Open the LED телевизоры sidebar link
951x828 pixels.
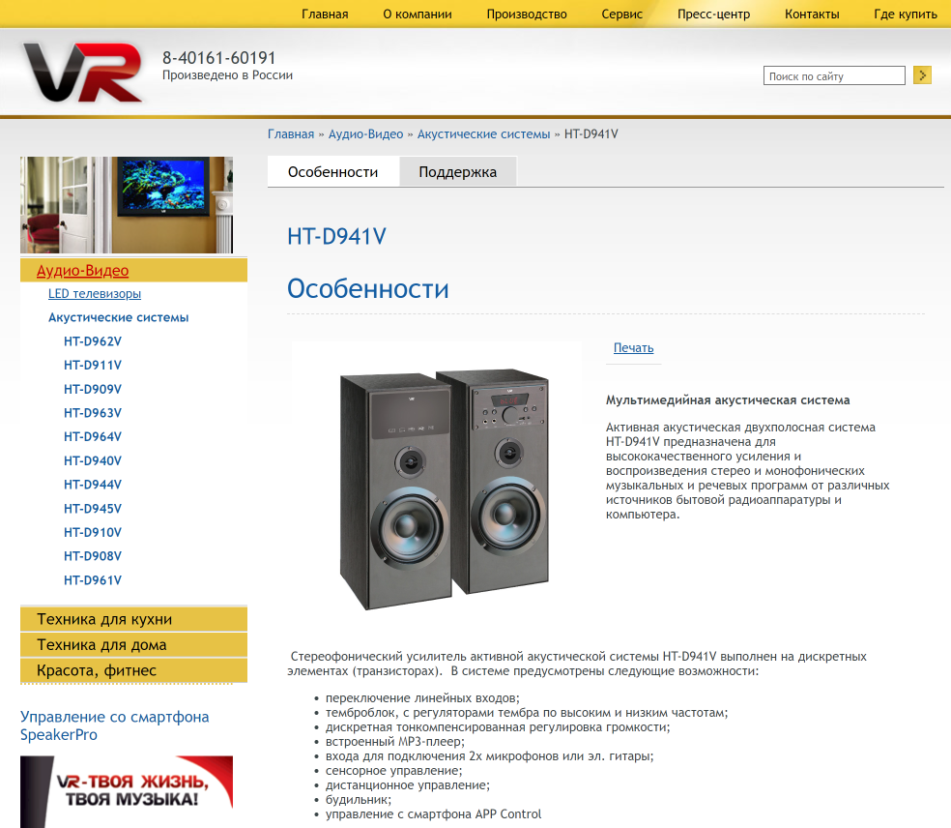click(95, 294)
